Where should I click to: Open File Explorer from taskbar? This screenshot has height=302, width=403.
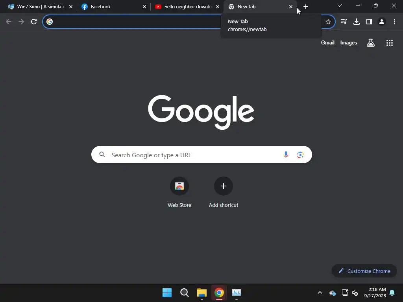tap(202, 293)
